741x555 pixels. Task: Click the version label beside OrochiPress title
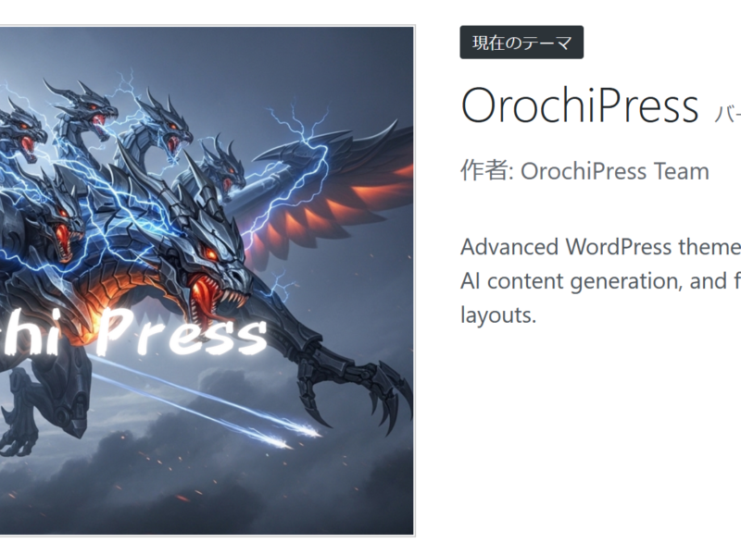pos(728,114)
